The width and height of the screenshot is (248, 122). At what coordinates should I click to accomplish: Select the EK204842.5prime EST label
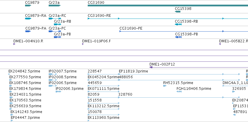coord(22,71)
